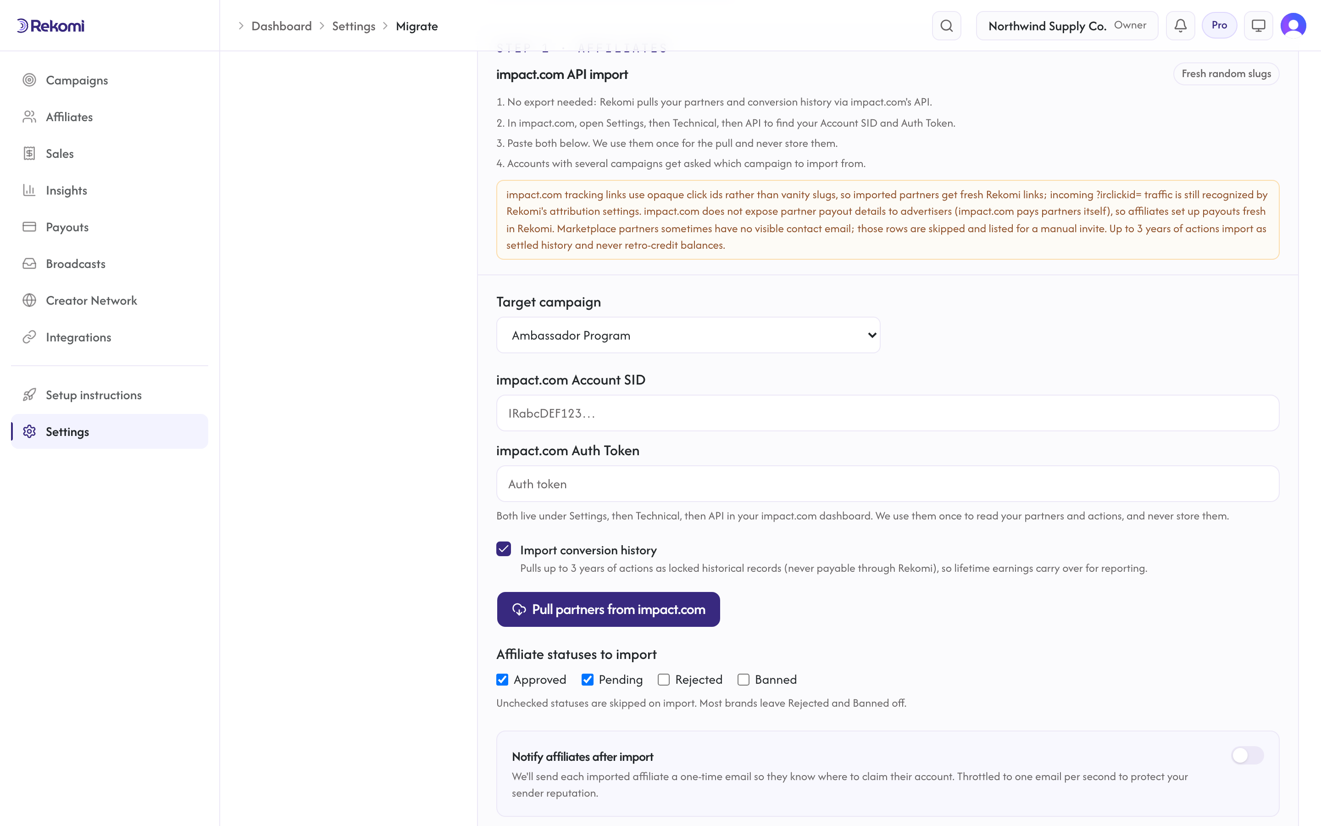Click the orange impact.com tracking links notice
The image size is (1321, 826).
click(x=888, y=220)
